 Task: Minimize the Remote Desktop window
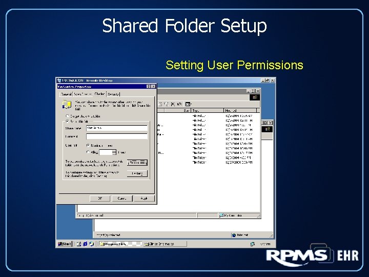click(263, 81)
